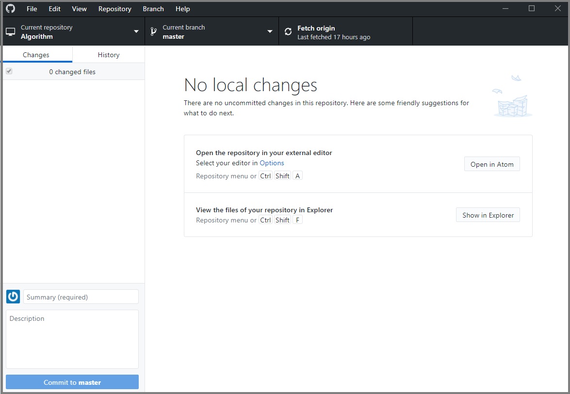Image resolution: width=570 pixels, height=394 pixels.
Task: Click the computer monitor repository icon
Action: pos(11,32)
